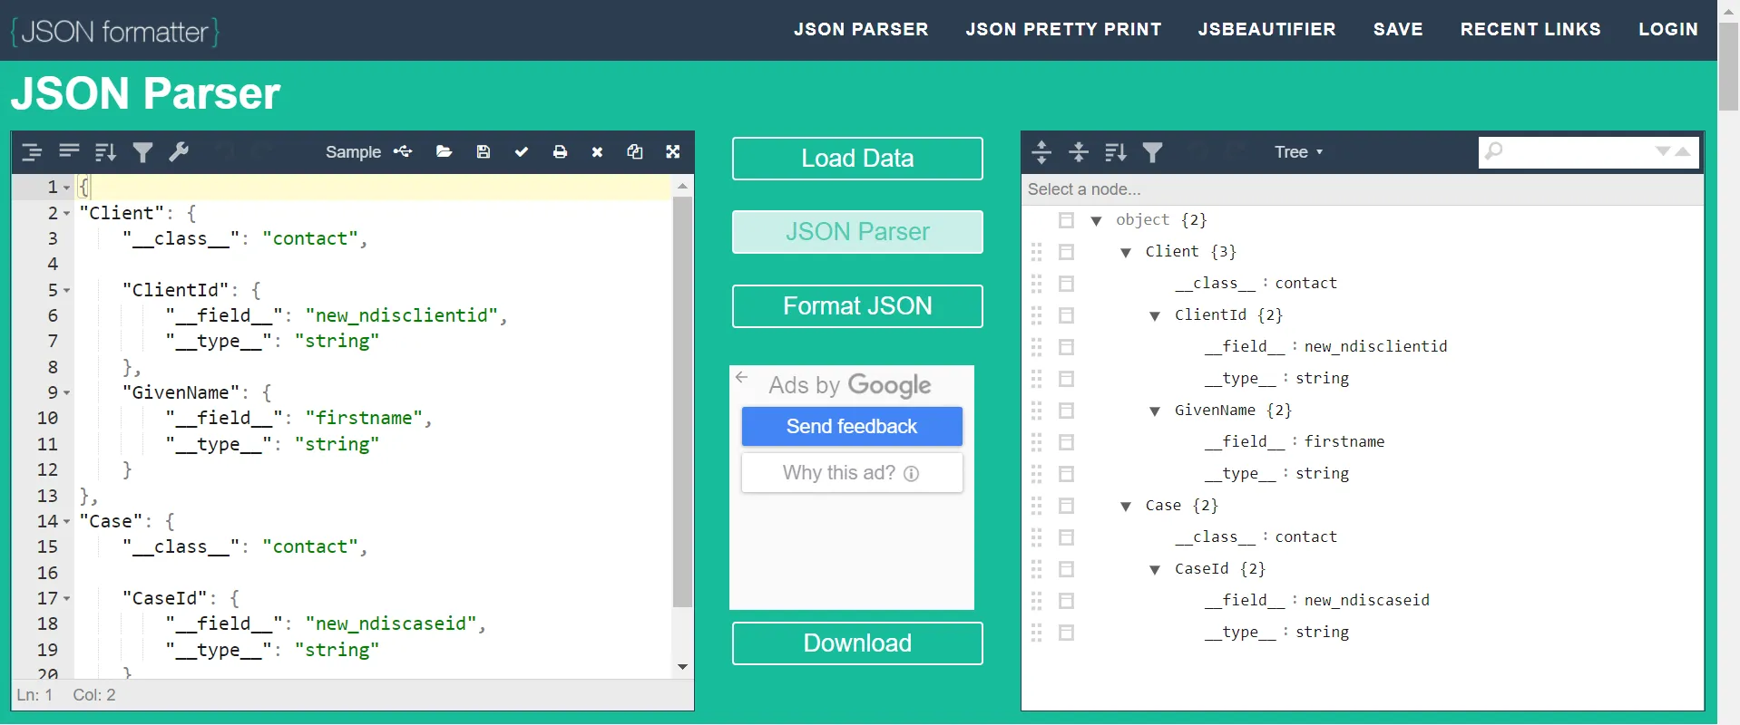Fold the code block at editor line 5

[67, 291]
